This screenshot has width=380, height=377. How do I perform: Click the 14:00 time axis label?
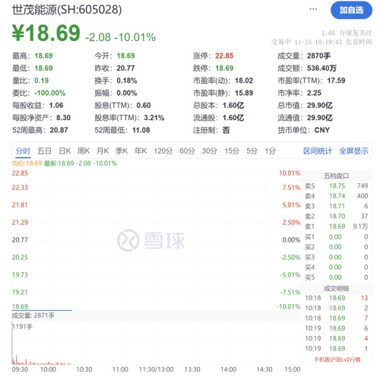[228, 369]
